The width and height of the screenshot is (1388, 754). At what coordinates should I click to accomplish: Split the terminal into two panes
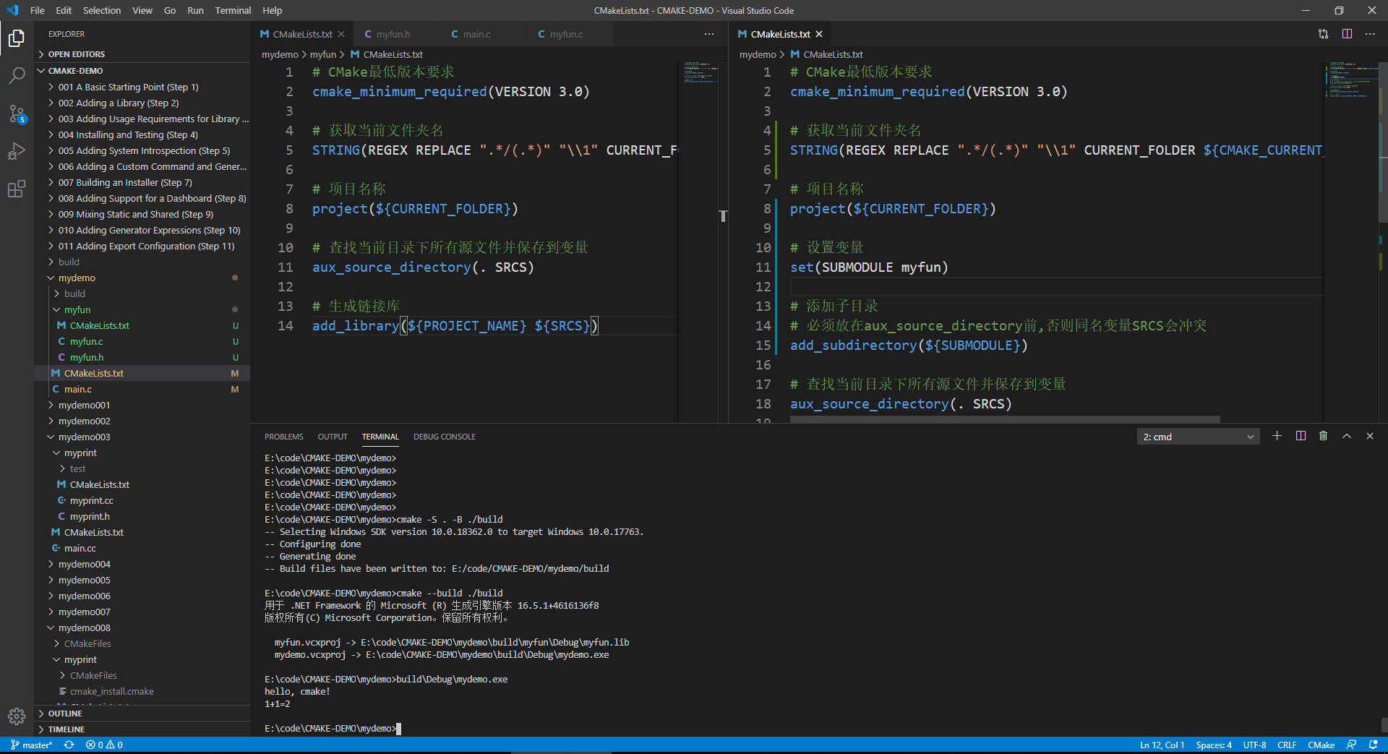[1300, 436]
